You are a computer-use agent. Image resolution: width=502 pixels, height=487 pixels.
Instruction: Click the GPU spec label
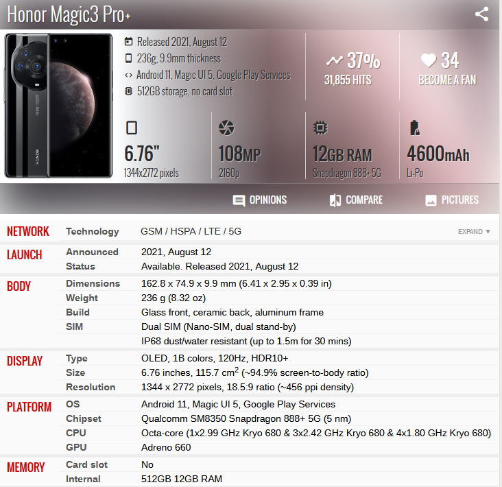pos(75,447)
